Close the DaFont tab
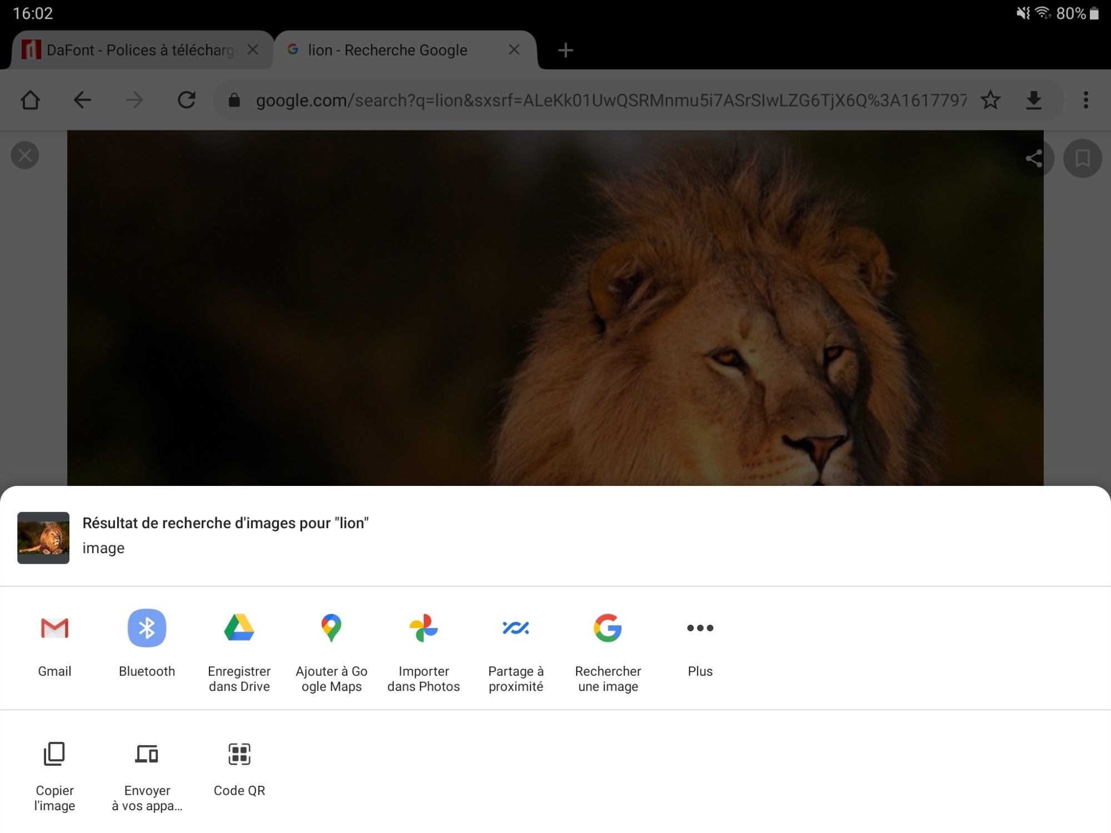The image size is (1111, 833). (x=253, y=50)
